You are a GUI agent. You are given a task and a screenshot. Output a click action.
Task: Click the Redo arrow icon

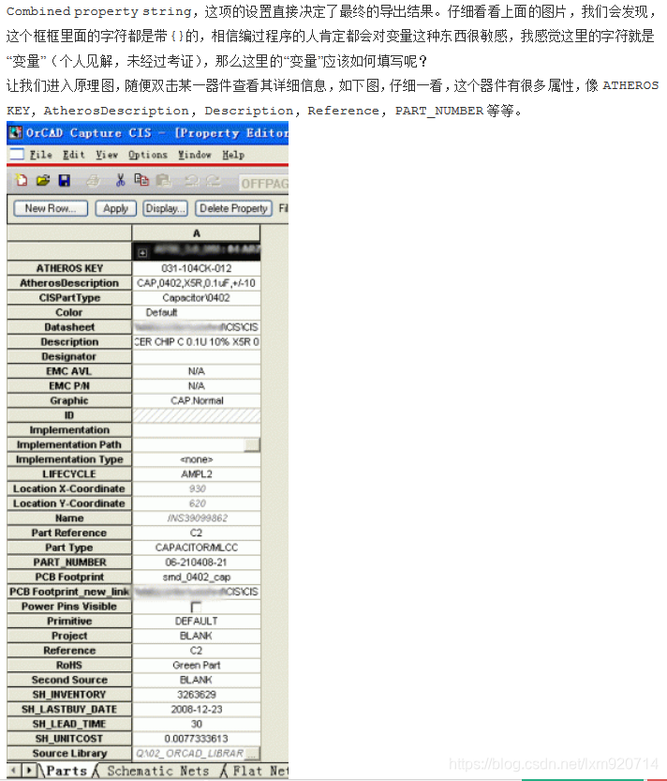coord(213,180)
